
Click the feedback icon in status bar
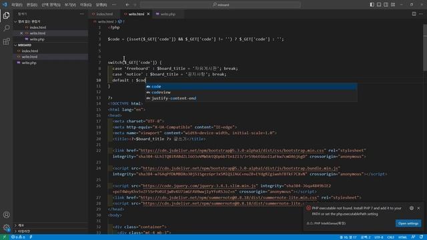point(414,237)
